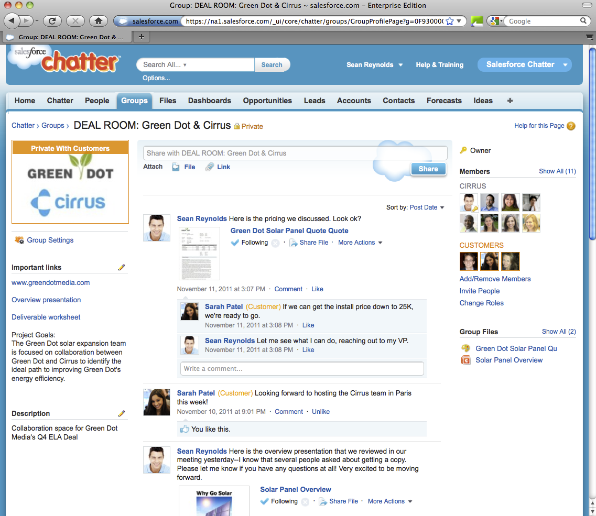Click the Share File icon under Quote post
This screenshot has width=596, height=516.
[x=293, y=243]
